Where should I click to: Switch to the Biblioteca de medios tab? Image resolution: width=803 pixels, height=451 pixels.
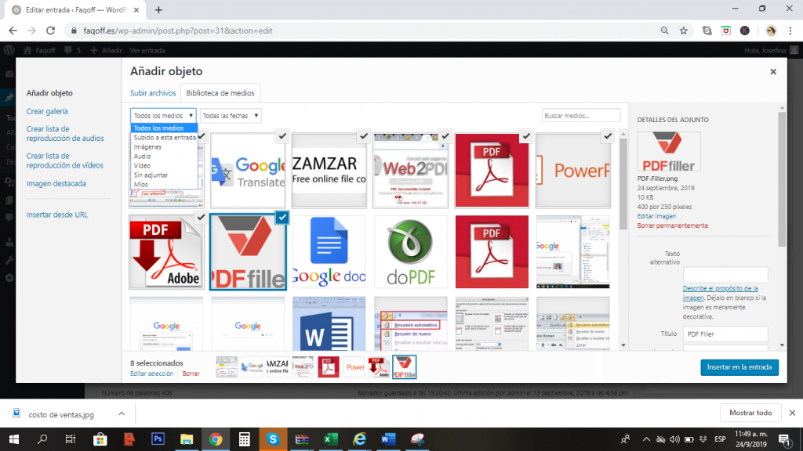(220, 93)
